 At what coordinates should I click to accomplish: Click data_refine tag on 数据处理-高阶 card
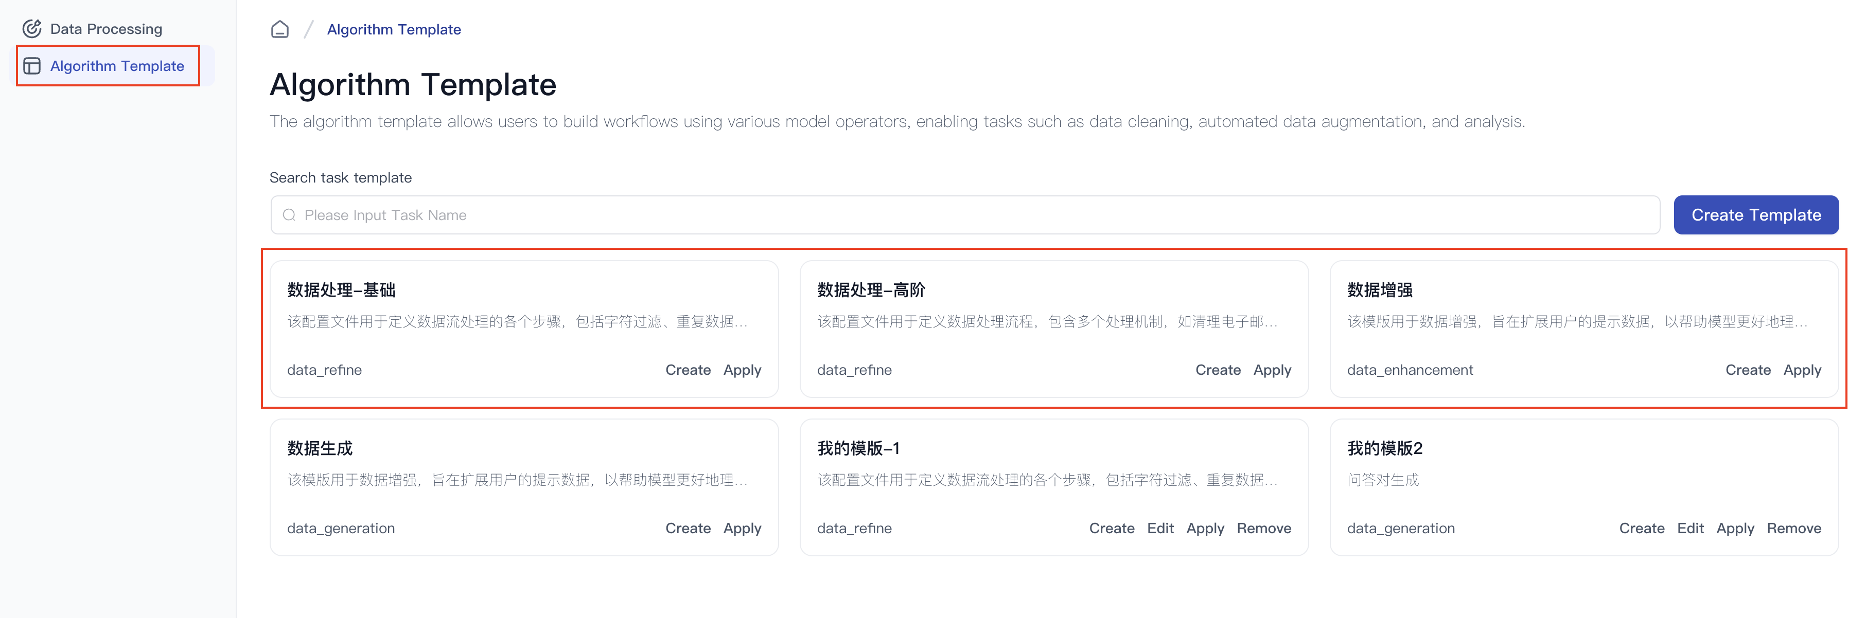point(854,370)
